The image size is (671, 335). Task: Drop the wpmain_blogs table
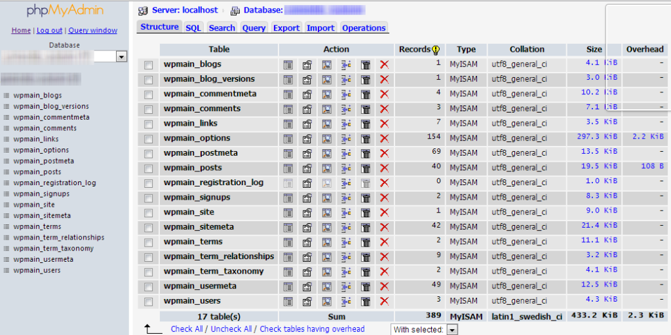384,65
